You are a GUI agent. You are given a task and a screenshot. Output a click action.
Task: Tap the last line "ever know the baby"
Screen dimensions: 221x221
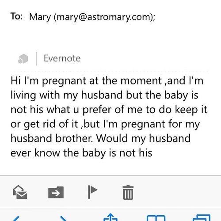pos(81,153)
